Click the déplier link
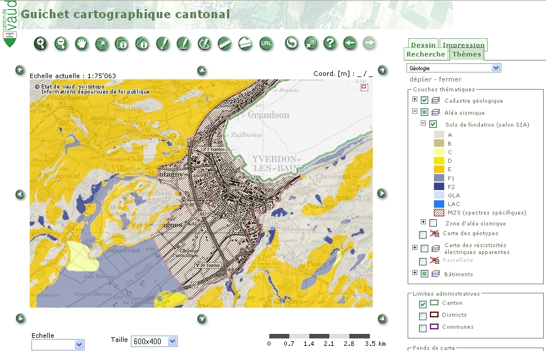This screenshot has width=546, height=351. (420, 79)
